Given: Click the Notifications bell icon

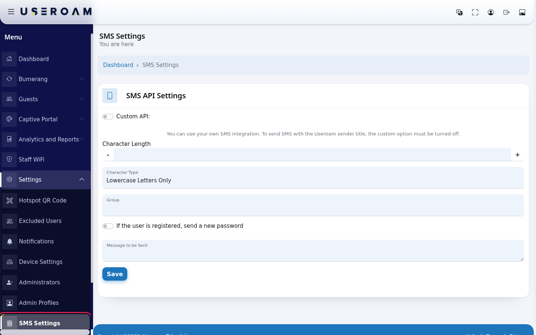Looking at the screenshot, I should [10, 241].
